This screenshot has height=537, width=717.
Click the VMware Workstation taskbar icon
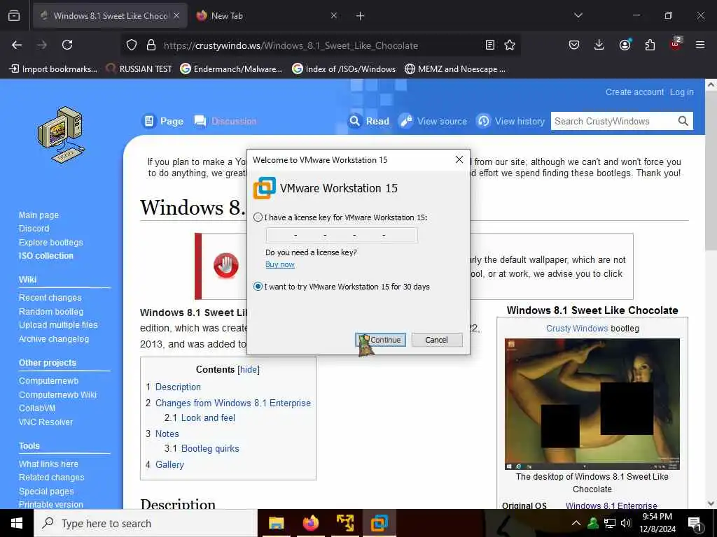(379, 523)
